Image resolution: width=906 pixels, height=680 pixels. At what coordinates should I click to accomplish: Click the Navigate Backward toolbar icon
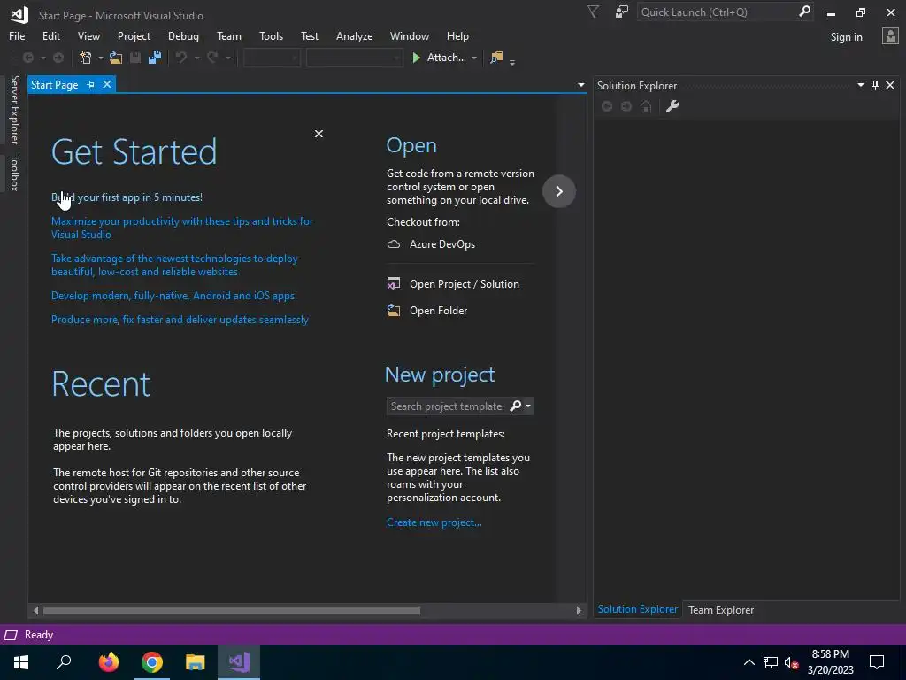[27, 58]
